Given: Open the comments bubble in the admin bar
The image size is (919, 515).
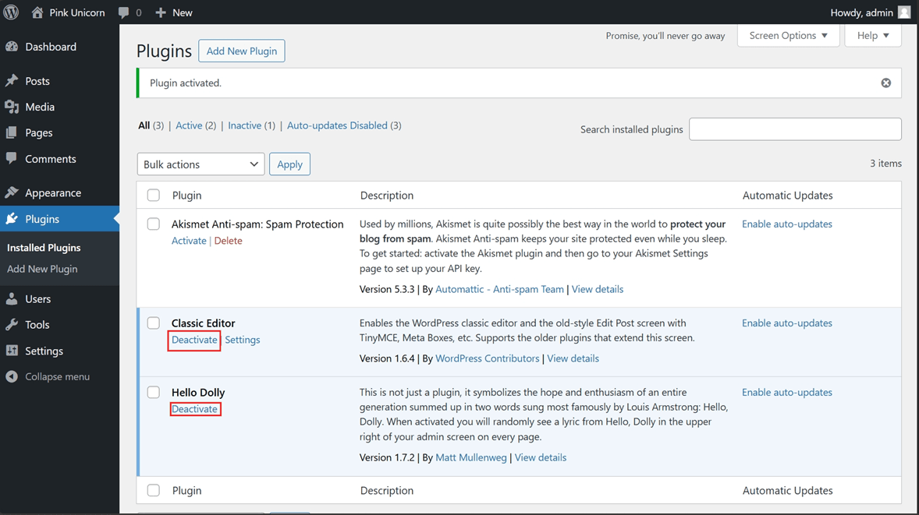Looking at the screenshot, I should [125, 12].
